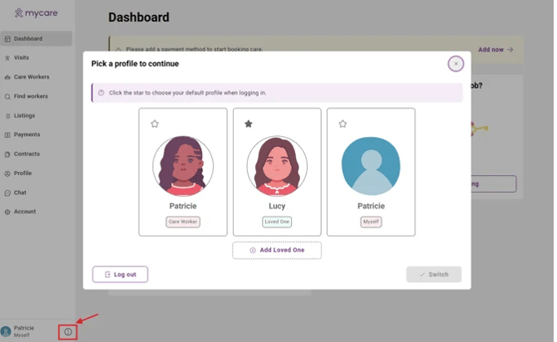Open profile switcher icon beside Patricie Myself
The height and width of the screenshot is (342, 557).
pyautogui.click(x=68, y=332)
